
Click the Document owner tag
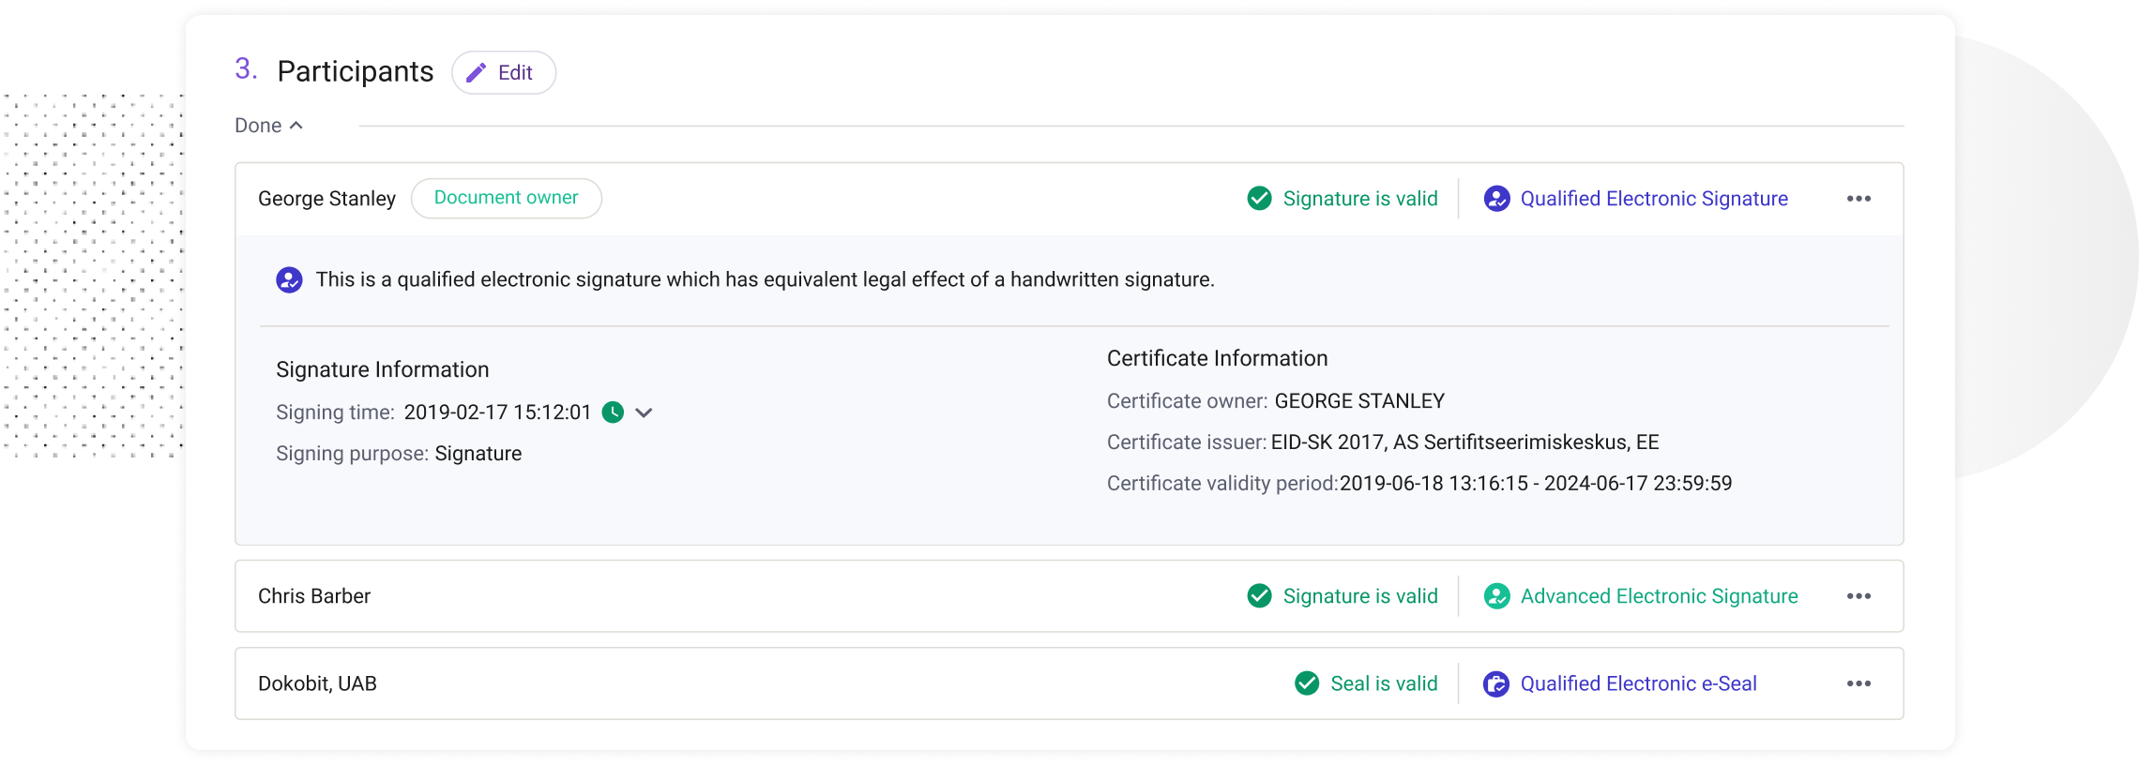point(506,199)
